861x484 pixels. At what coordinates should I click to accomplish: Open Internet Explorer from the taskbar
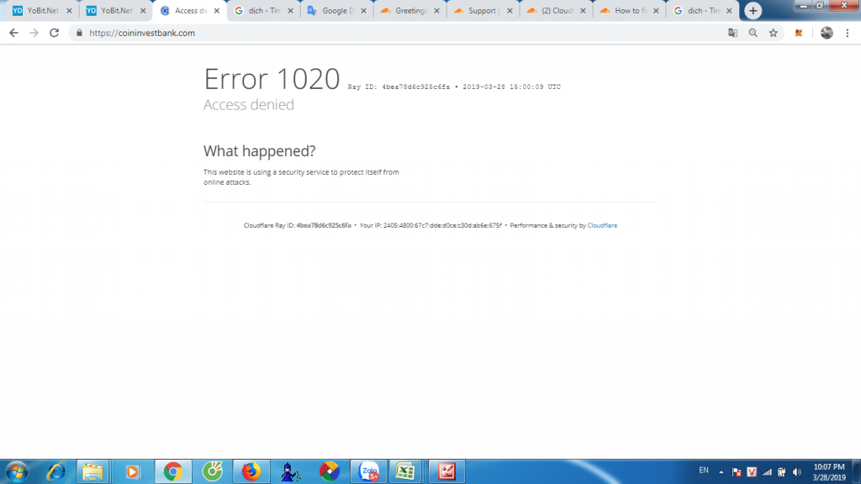pos(55,471)
